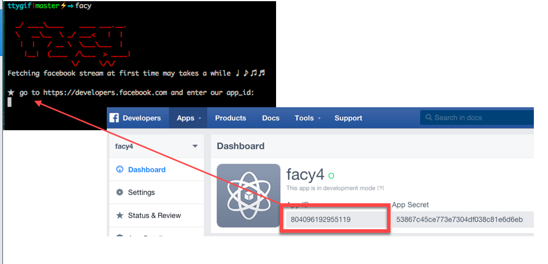Viewport: 548px width, 264px height.
Task: Click the green status circle next to facy4
Action: [332, 176]
